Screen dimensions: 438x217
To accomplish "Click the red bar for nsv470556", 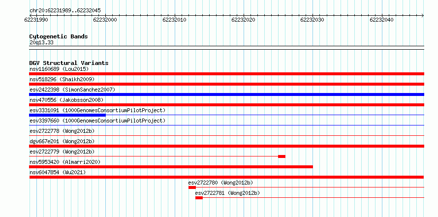I will [x=226, y=105].
